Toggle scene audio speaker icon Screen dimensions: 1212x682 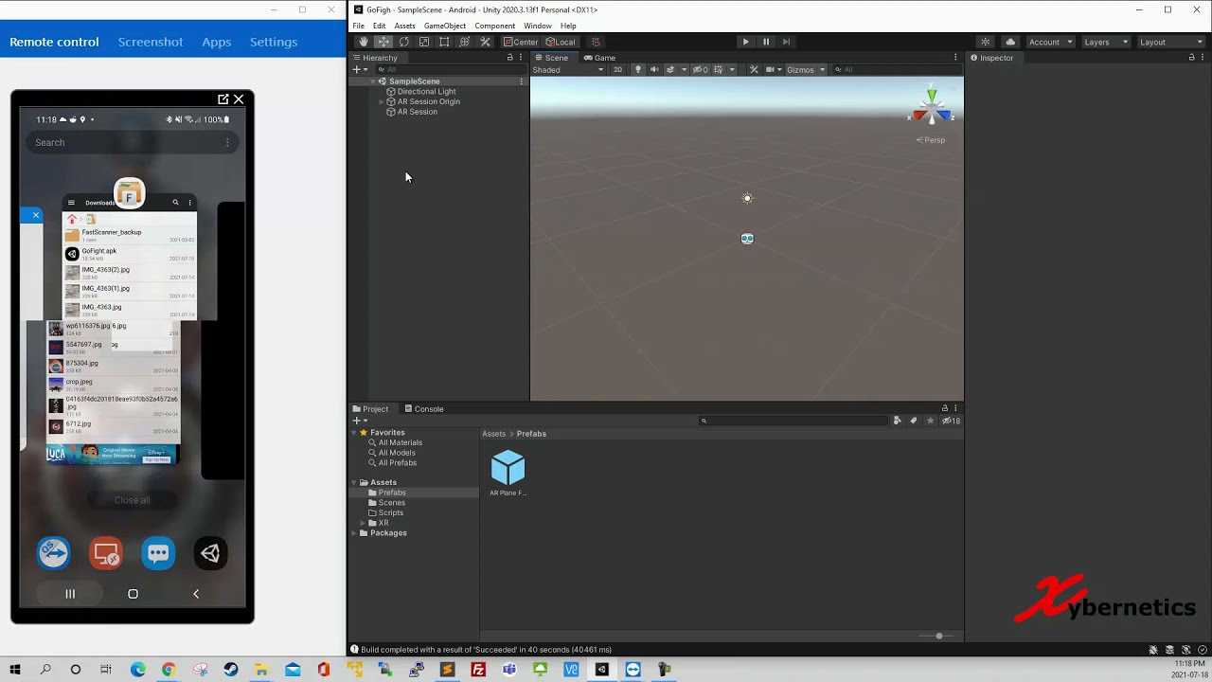(653, 69)
